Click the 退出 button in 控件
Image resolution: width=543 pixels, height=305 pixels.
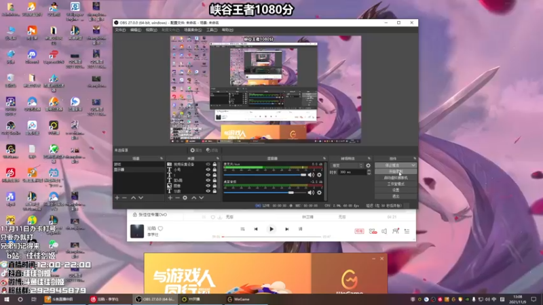396,197
